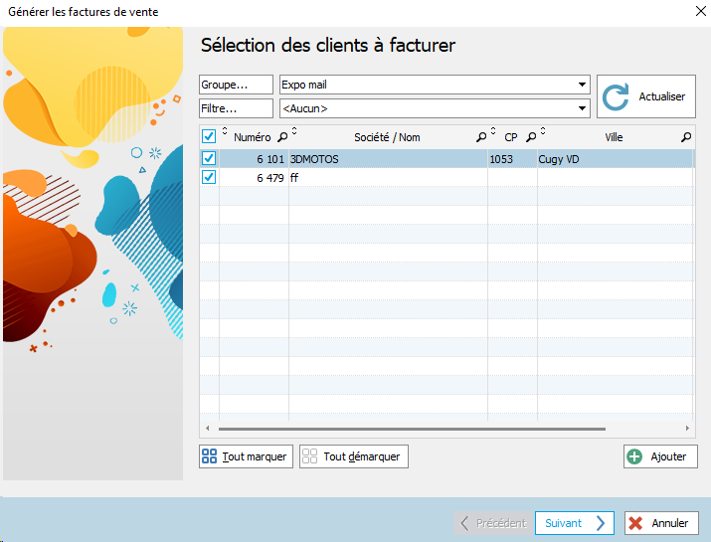The height and width of the screenshot is (542, 711).
Task: Click the grid icon on Tout marquer
Action: point(209,456)
